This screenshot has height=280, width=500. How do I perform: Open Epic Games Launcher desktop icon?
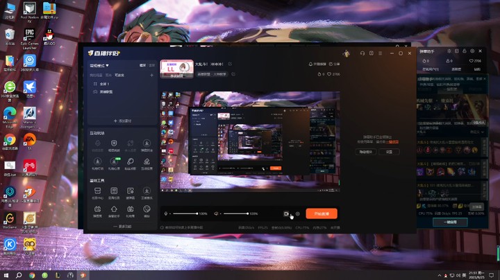29,39
